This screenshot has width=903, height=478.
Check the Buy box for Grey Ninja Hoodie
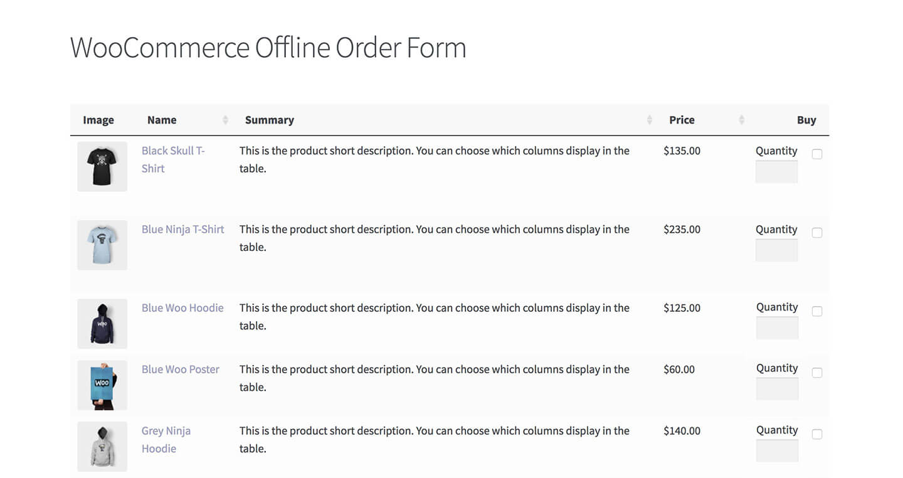point(817,433)
